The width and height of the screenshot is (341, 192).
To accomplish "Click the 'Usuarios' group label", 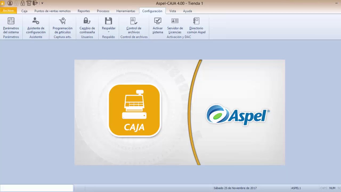I will 87,37.
